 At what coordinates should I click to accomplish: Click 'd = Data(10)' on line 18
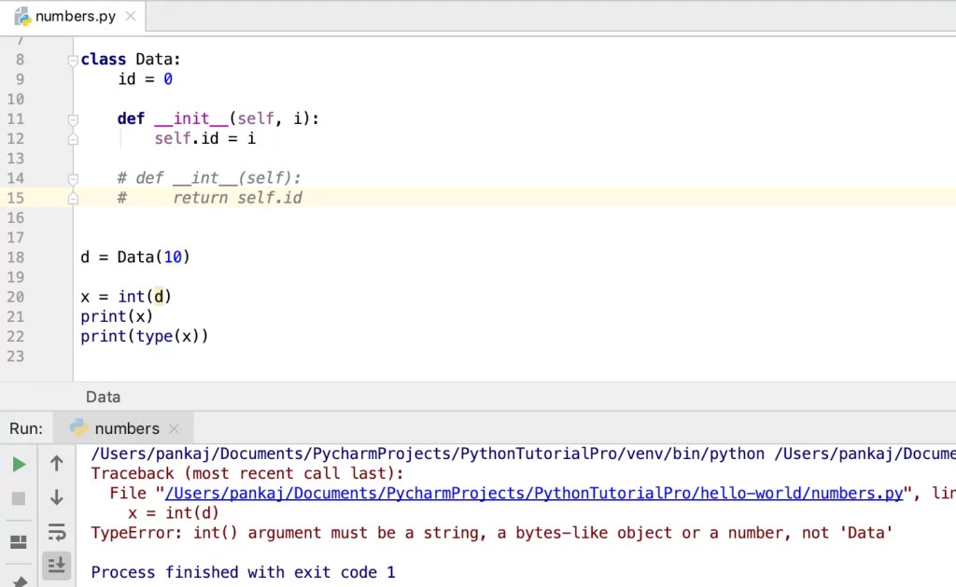pos(135,258)
